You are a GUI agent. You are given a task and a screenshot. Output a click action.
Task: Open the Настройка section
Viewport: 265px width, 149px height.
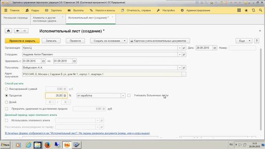click(x=166, y=10)
